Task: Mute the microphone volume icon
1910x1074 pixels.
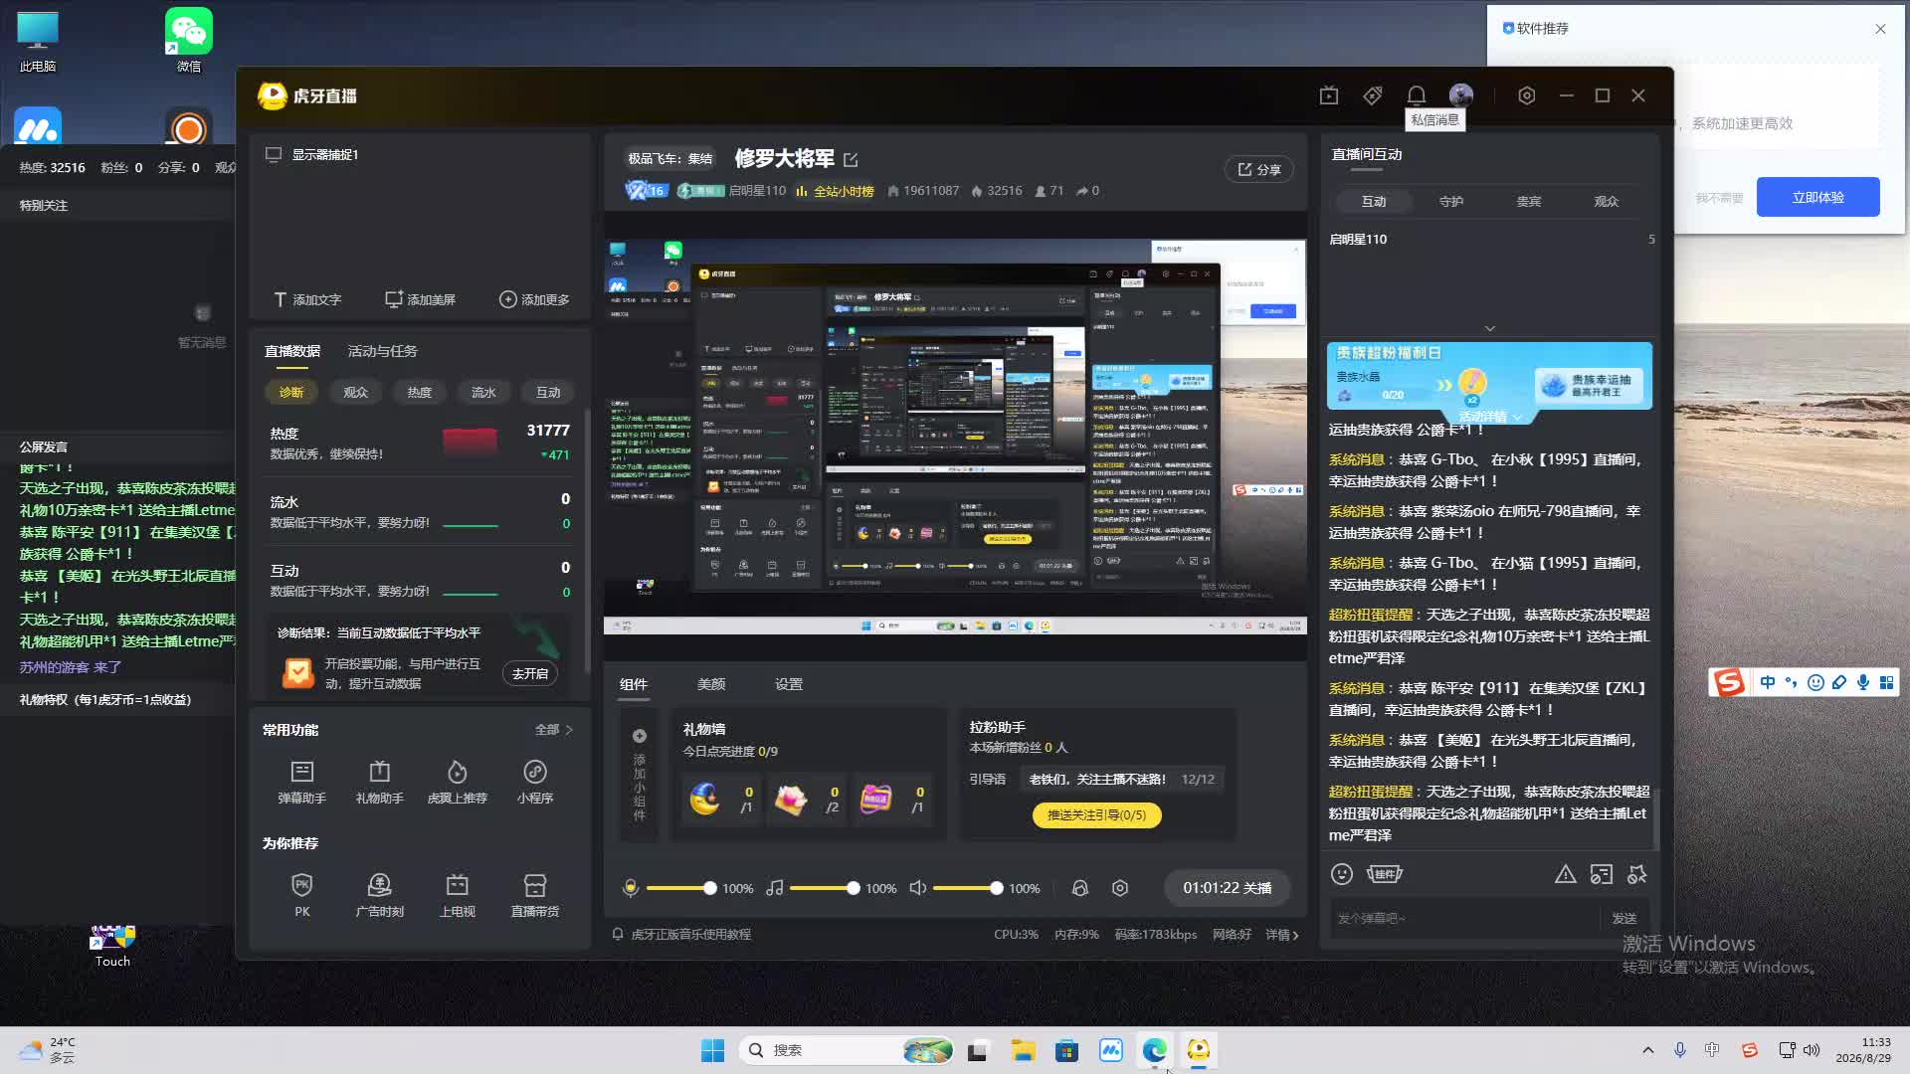Action: point(631,888)
